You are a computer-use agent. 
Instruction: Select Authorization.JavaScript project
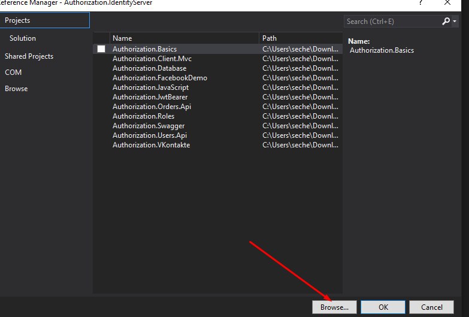[150, 87]
